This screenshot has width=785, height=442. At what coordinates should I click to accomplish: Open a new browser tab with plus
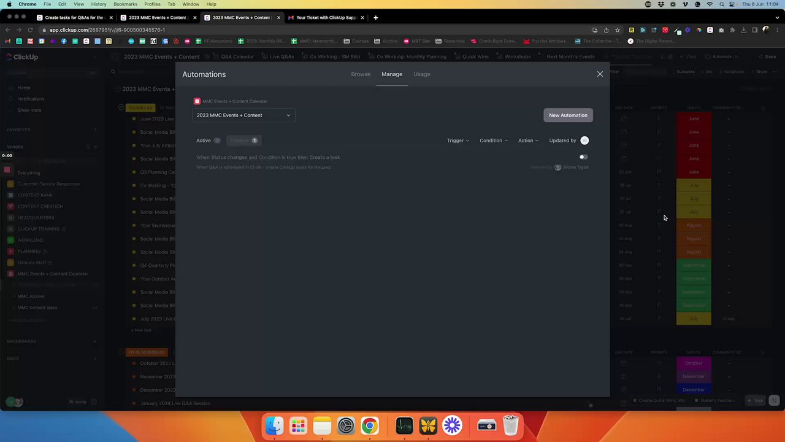[x=375, y=18]
